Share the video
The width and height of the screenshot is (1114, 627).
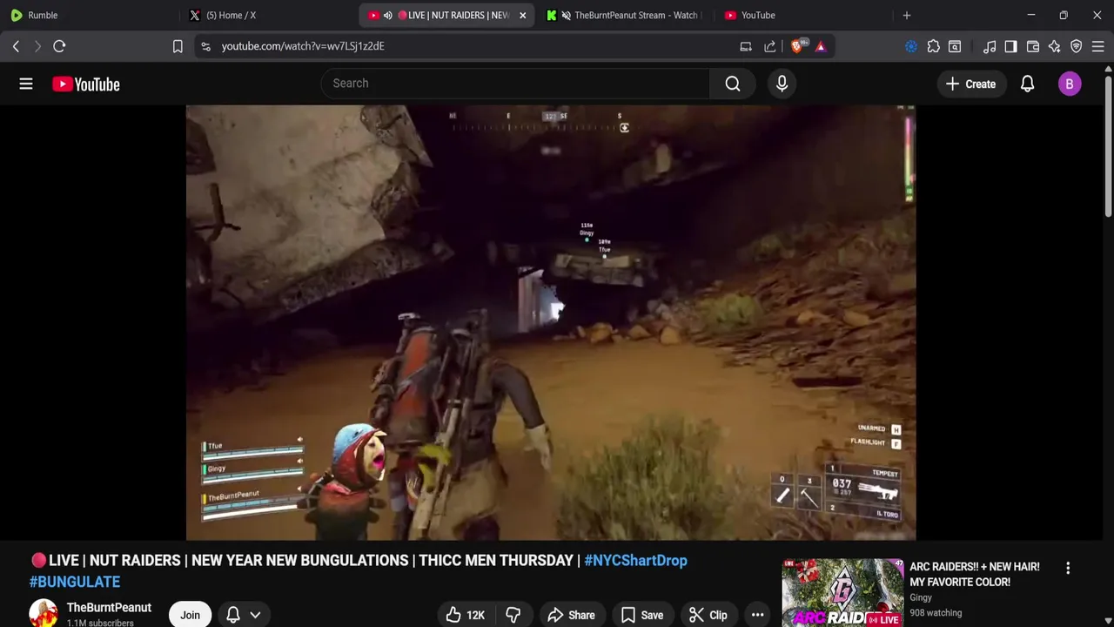[x=571, y=615]
